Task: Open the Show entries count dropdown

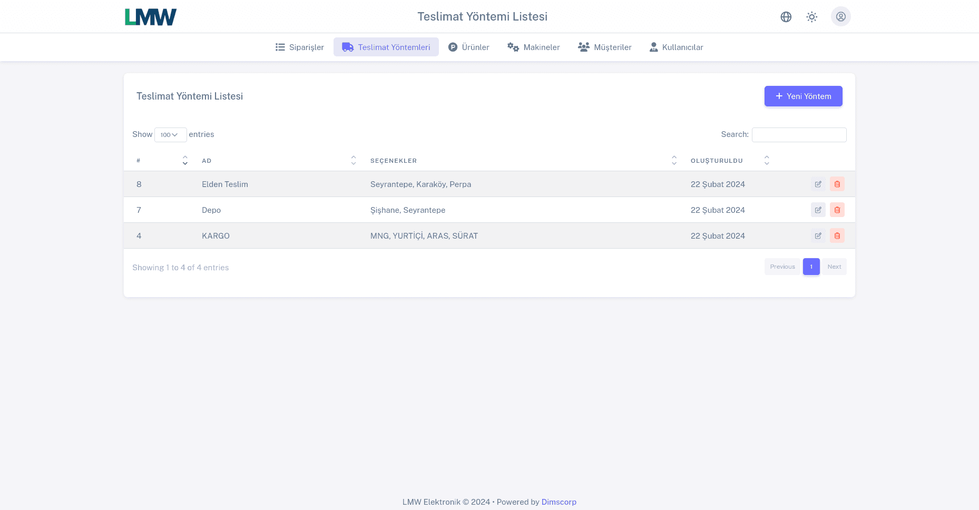Action: (x=170, y=135)
